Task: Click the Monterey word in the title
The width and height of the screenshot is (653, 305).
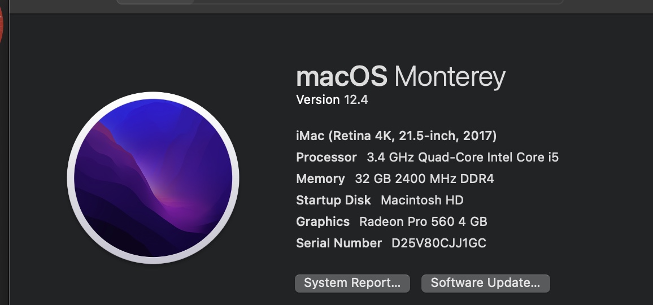Action: pos(449,77)
